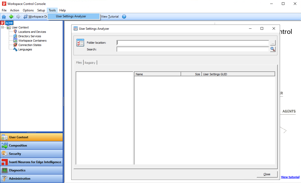Open Languages node in tree
This screenshot has height=183, width=301.
25,49
